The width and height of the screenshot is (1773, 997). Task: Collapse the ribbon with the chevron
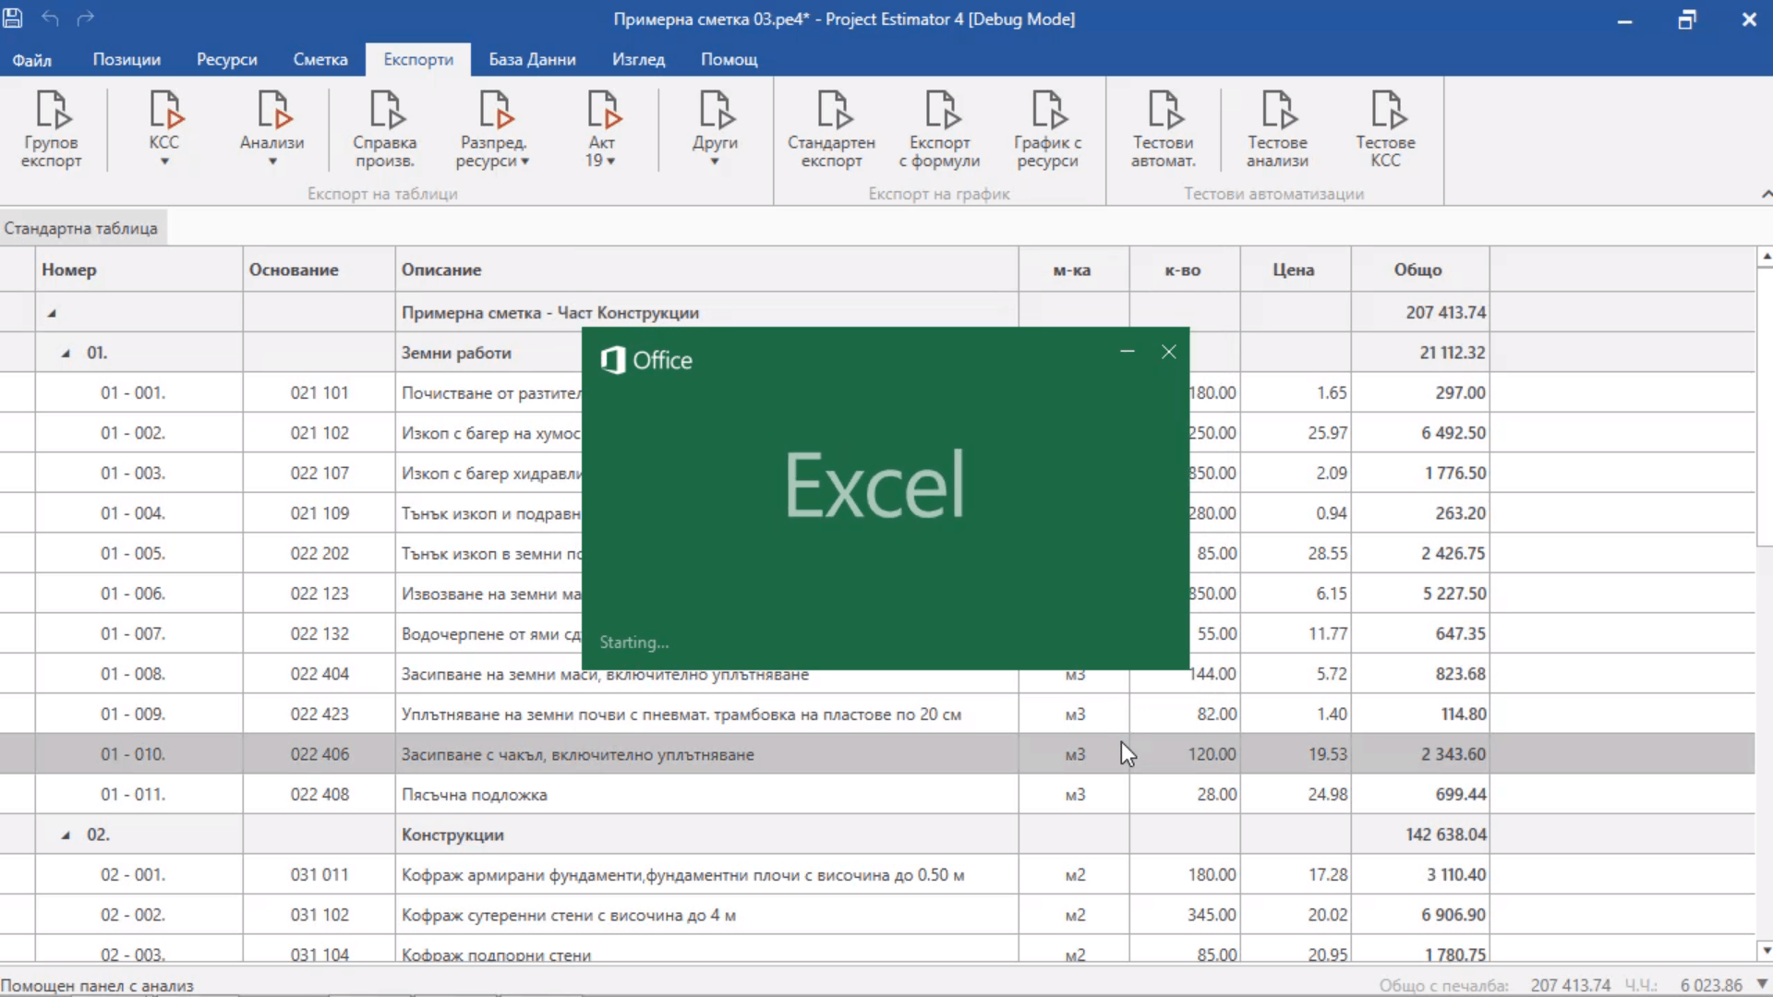(1766, 194)
